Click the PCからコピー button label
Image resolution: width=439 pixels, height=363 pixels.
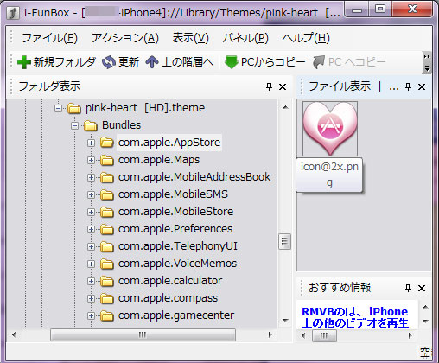pyautogui.click(x=273, y=62)
